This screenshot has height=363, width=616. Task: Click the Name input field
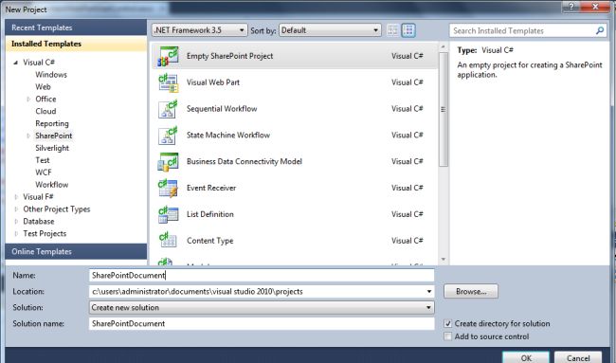click(262, 276)
